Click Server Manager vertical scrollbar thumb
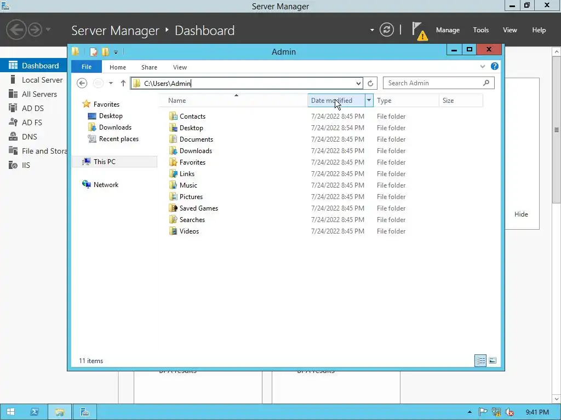Screen dimensions: 561x420 coord(557,130)
